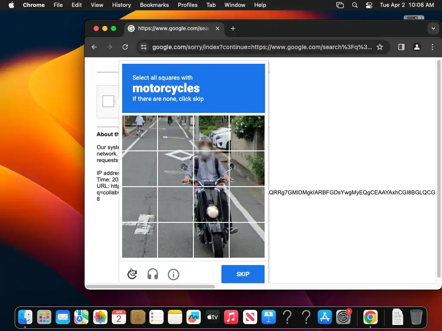Open Mail from the Dock

[x=63, y=317]
